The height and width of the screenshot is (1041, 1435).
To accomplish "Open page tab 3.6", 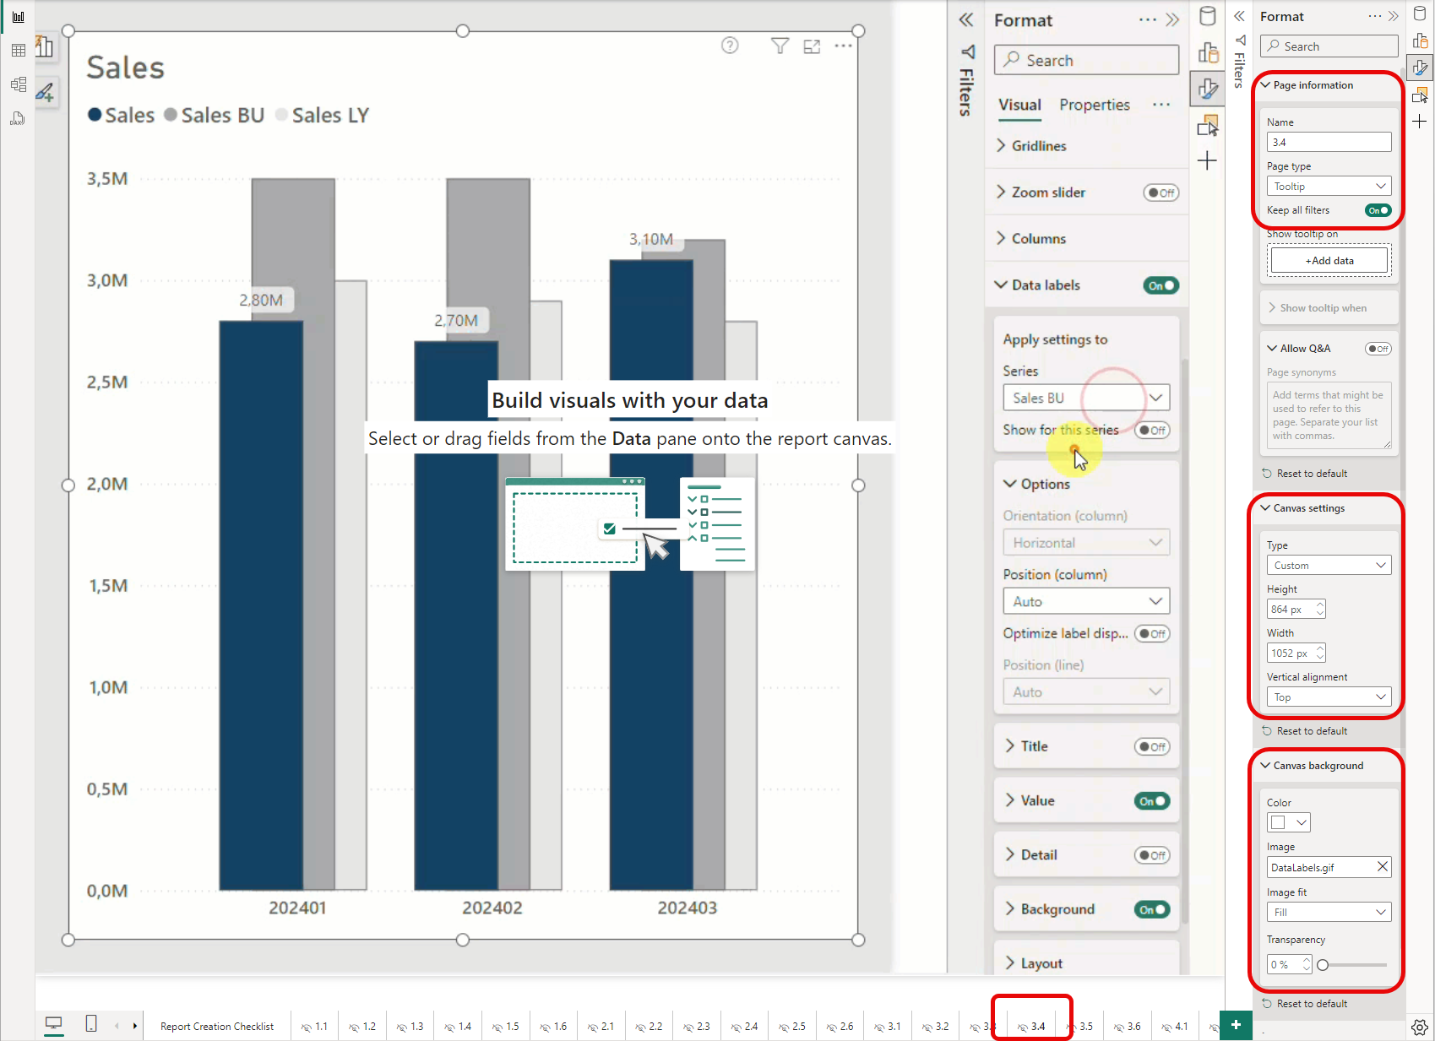I will click(1127, 1027).
